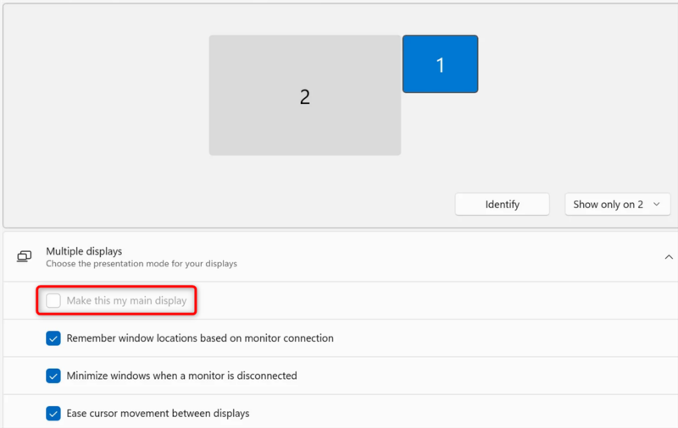678x428 pixels.
Task: Uncheck Remember window locations based on monitor connection
Action: pyautogui.click(x=53, y=338)
